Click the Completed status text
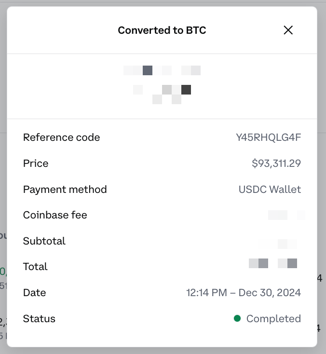 click(x=273, y=319)
